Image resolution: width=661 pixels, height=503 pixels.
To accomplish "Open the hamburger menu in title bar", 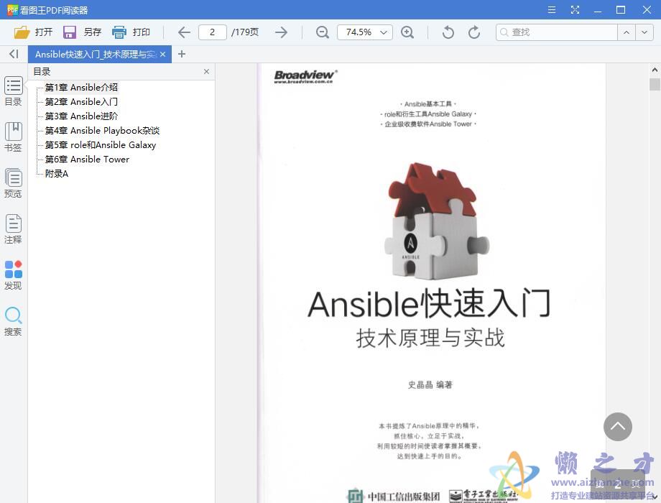I will (x=551, y=9).
